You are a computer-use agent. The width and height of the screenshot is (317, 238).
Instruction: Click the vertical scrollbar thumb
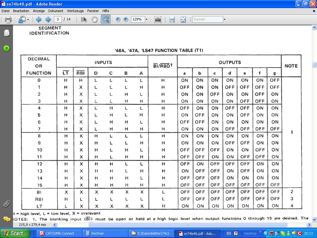315,65
